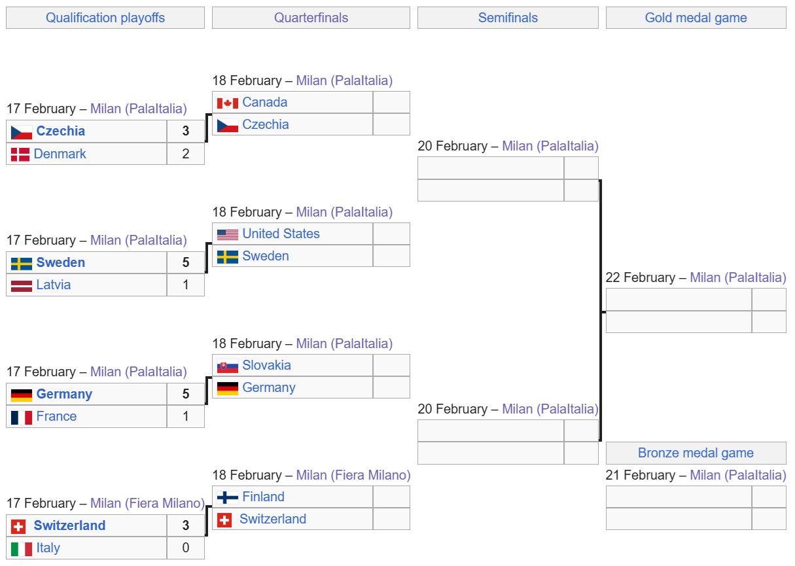Click the empty top team cell of first semifinal
This screenshot has height=566, width=795.
[491, 168]
